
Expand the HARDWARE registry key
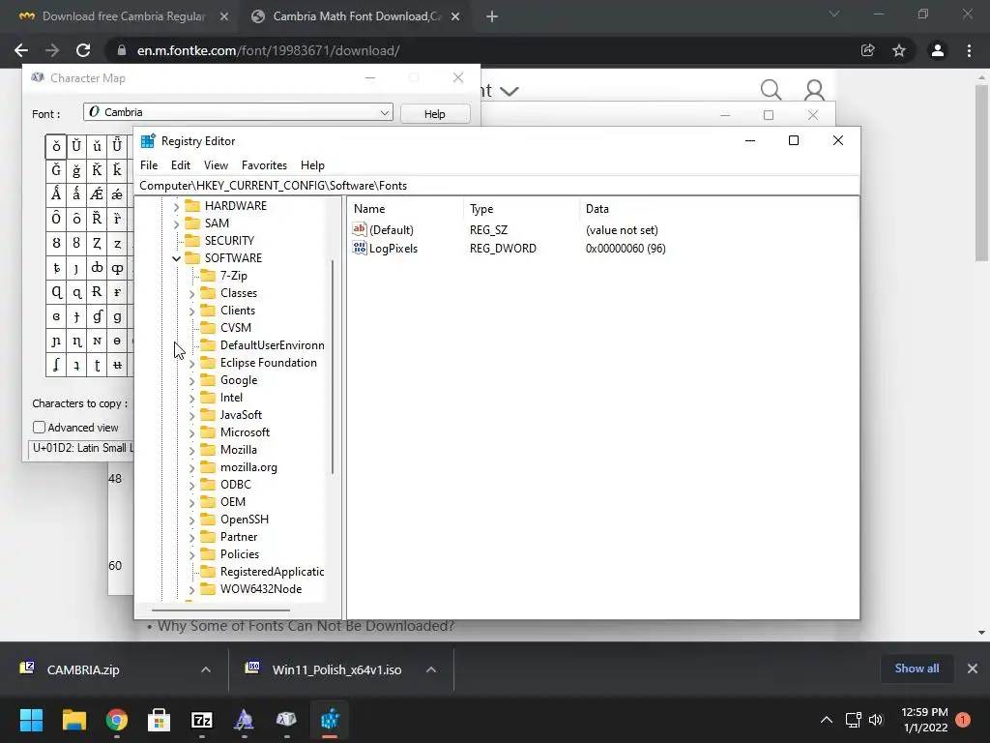(x=177, y=207)
